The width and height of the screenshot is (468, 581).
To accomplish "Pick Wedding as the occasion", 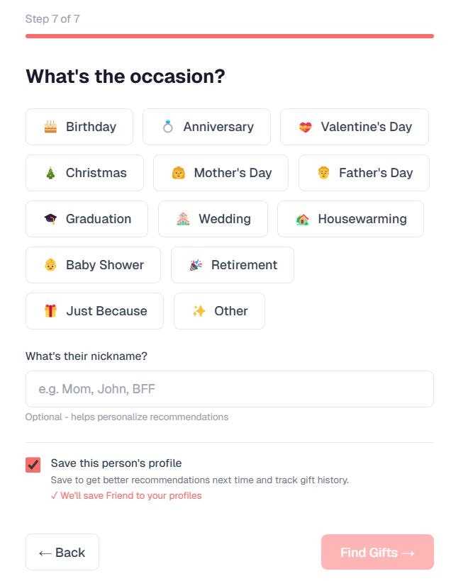I will click(x=213, y=219).
